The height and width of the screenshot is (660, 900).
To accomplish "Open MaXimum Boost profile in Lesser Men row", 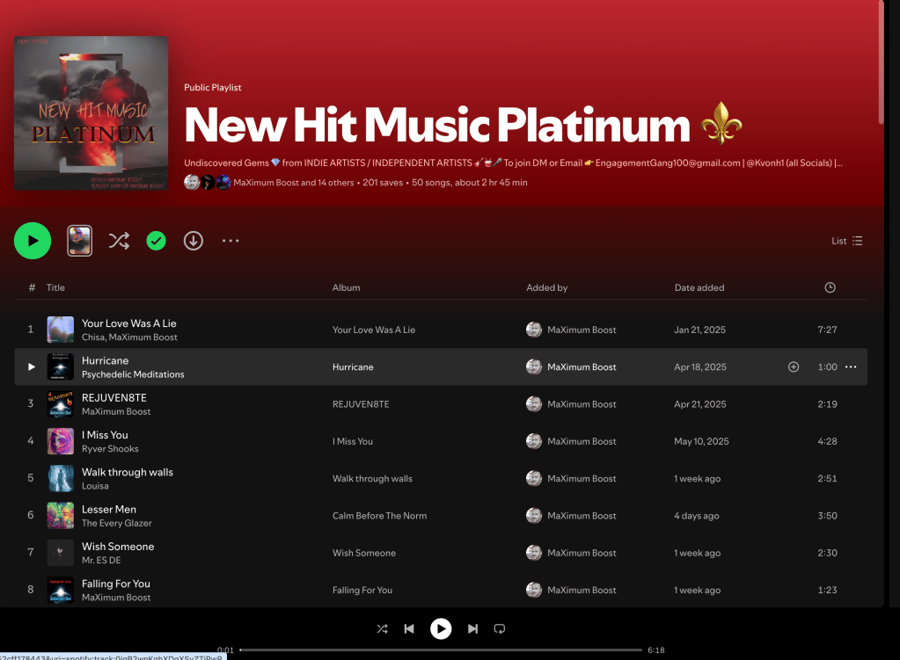I will (582, 516).
